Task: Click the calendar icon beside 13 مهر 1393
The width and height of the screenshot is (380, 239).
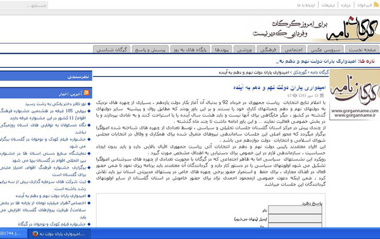Action: [x=322, y=96]
